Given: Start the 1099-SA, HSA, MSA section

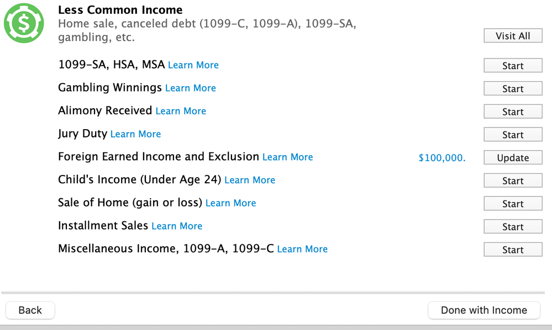Looking at the screenshot, I should 513,66.
